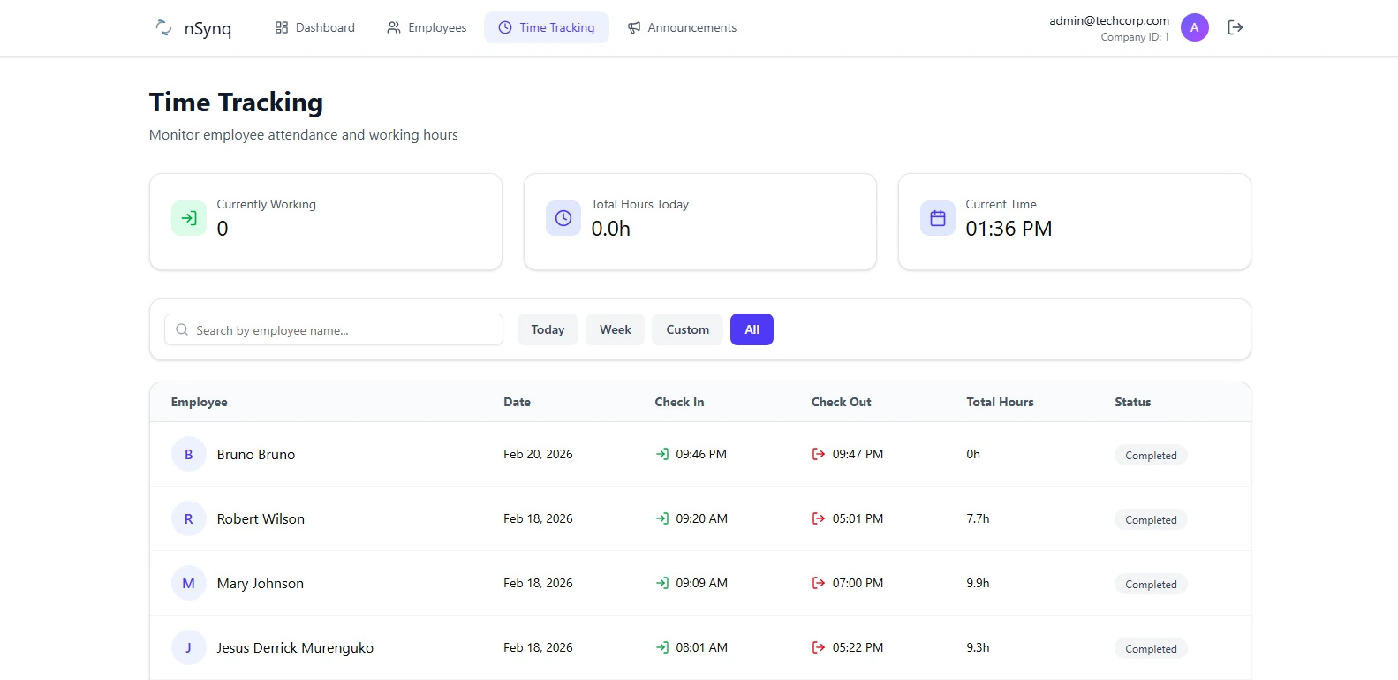
Task: Click Bruno Bruno's avatar circle
Action: pyautogui.click(x=188, y=454)
